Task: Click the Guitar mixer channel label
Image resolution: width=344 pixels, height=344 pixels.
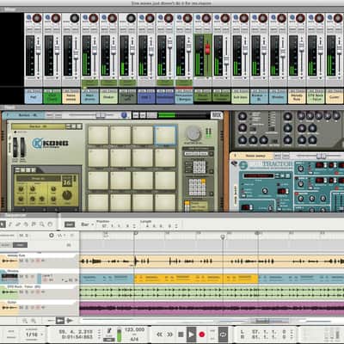Action: pyautogui.click(x=335, y=97)
